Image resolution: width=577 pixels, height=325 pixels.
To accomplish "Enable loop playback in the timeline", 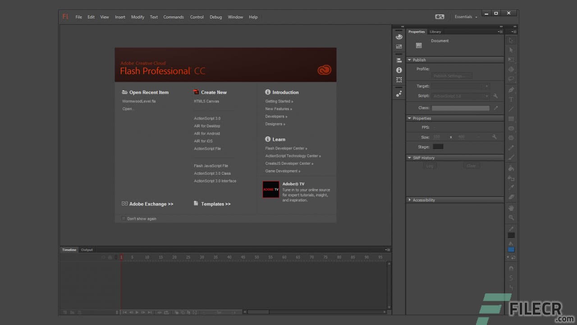I will 165,312.
